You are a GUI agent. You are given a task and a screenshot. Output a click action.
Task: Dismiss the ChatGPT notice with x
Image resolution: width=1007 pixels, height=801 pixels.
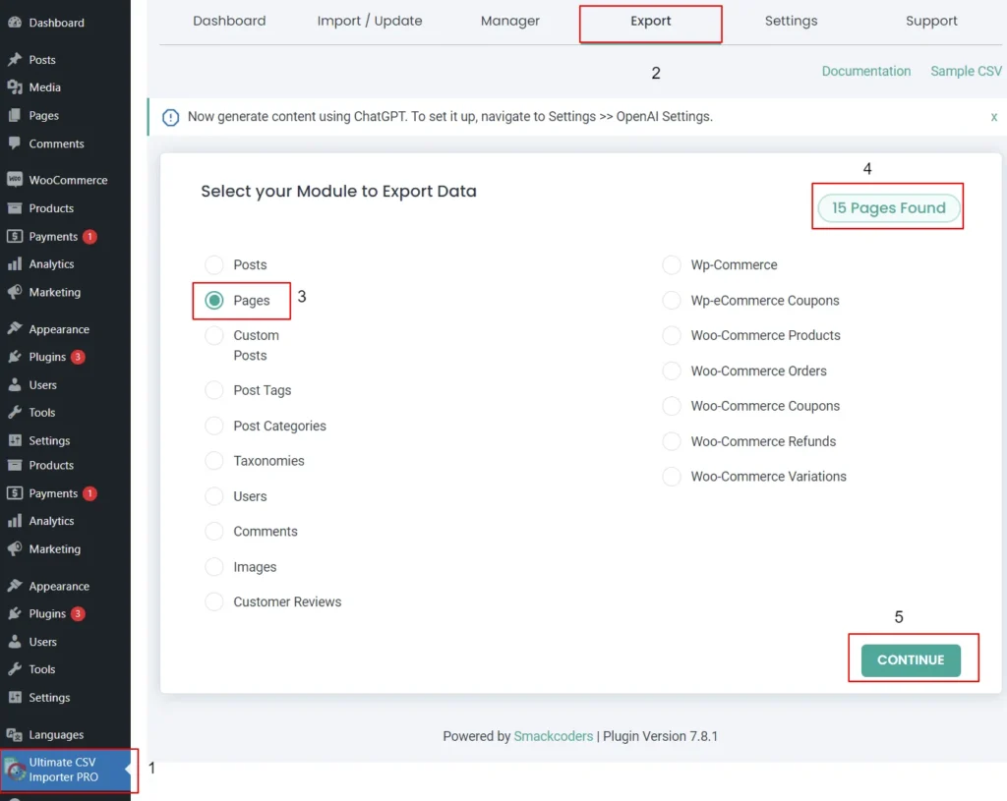[x=993, y=117]
